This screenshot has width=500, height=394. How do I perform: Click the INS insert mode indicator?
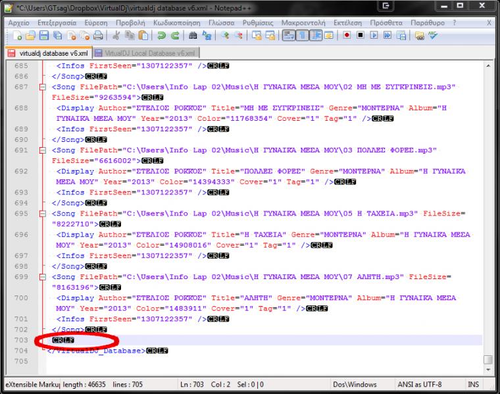coord(473,384)
